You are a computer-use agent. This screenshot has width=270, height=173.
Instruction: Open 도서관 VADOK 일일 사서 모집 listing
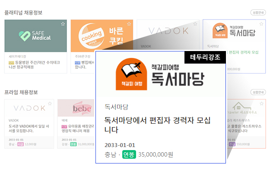tap(29, 128)
